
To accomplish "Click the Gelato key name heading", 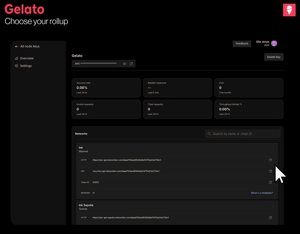I will pos(77,56).
